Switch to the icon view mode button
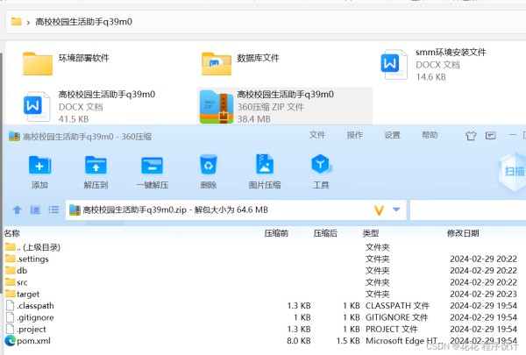Screen dimensions: 526x355 click(35, 209)
